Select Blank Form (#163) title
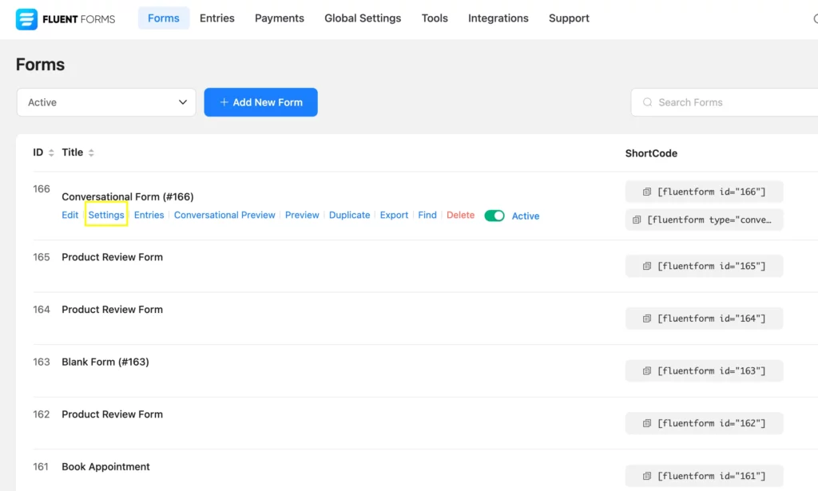This screenshot has height=491, width=818. [105, 362]
